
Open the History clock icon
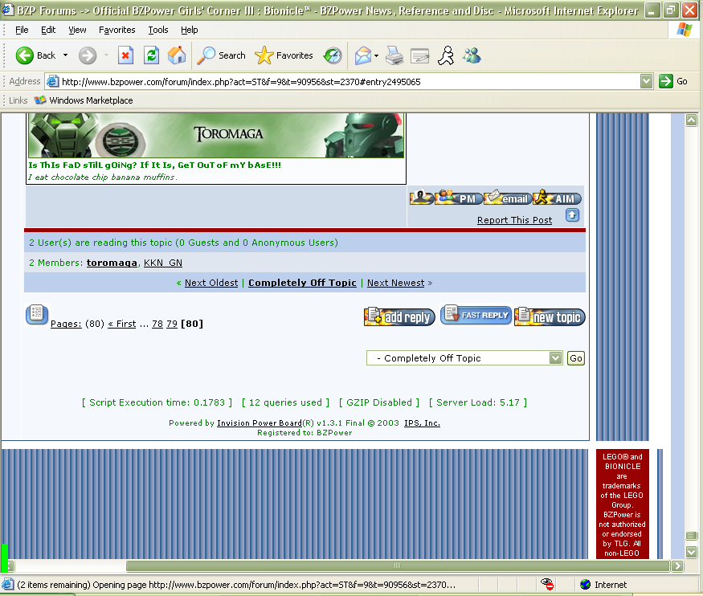[x=333, y=55]
